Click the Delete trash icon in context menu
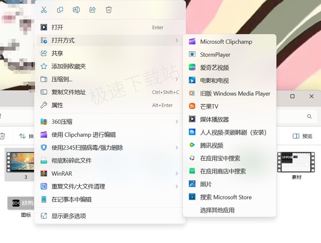Screen dimensions: 321x243 (x=109, y=10)
